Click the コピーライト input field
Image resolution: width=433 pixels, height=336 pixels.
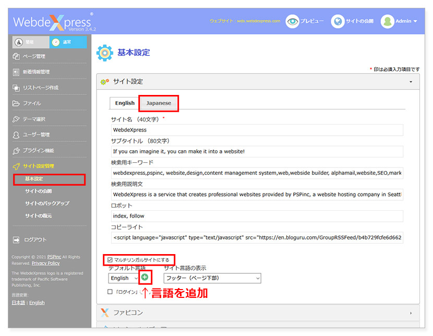click(x=257, y=238)
